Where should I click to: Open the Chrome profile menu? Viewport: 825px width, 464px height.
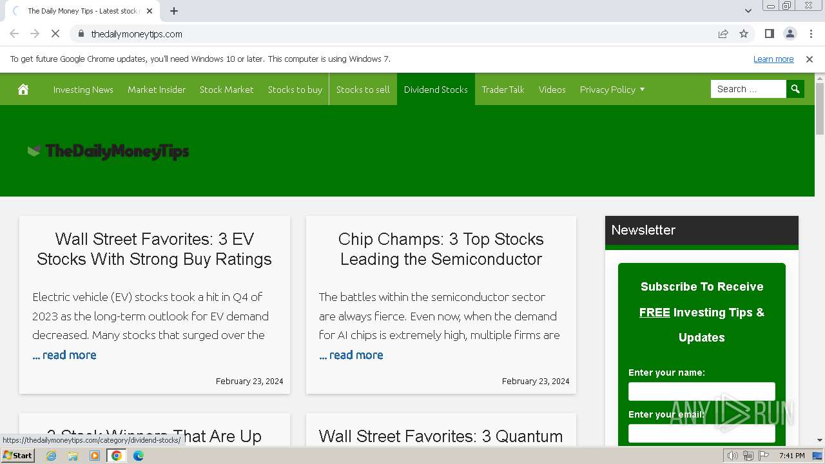coord(790,34)
